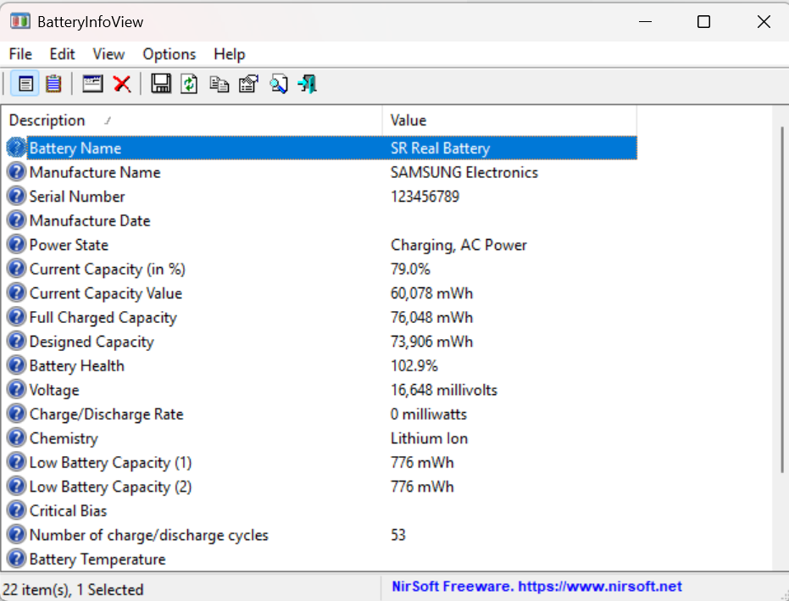Switch to Show Battery Information view
This screenshot has height=601, width=789.
(25, 84)
